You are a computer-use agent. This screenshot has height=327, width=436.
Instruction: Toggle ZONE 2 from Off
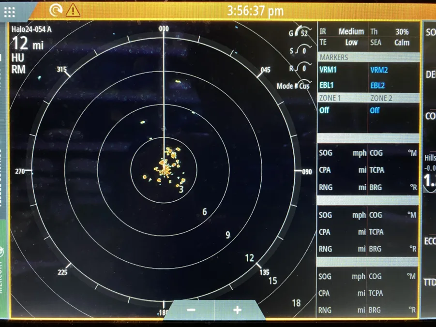tap(375, 110)
